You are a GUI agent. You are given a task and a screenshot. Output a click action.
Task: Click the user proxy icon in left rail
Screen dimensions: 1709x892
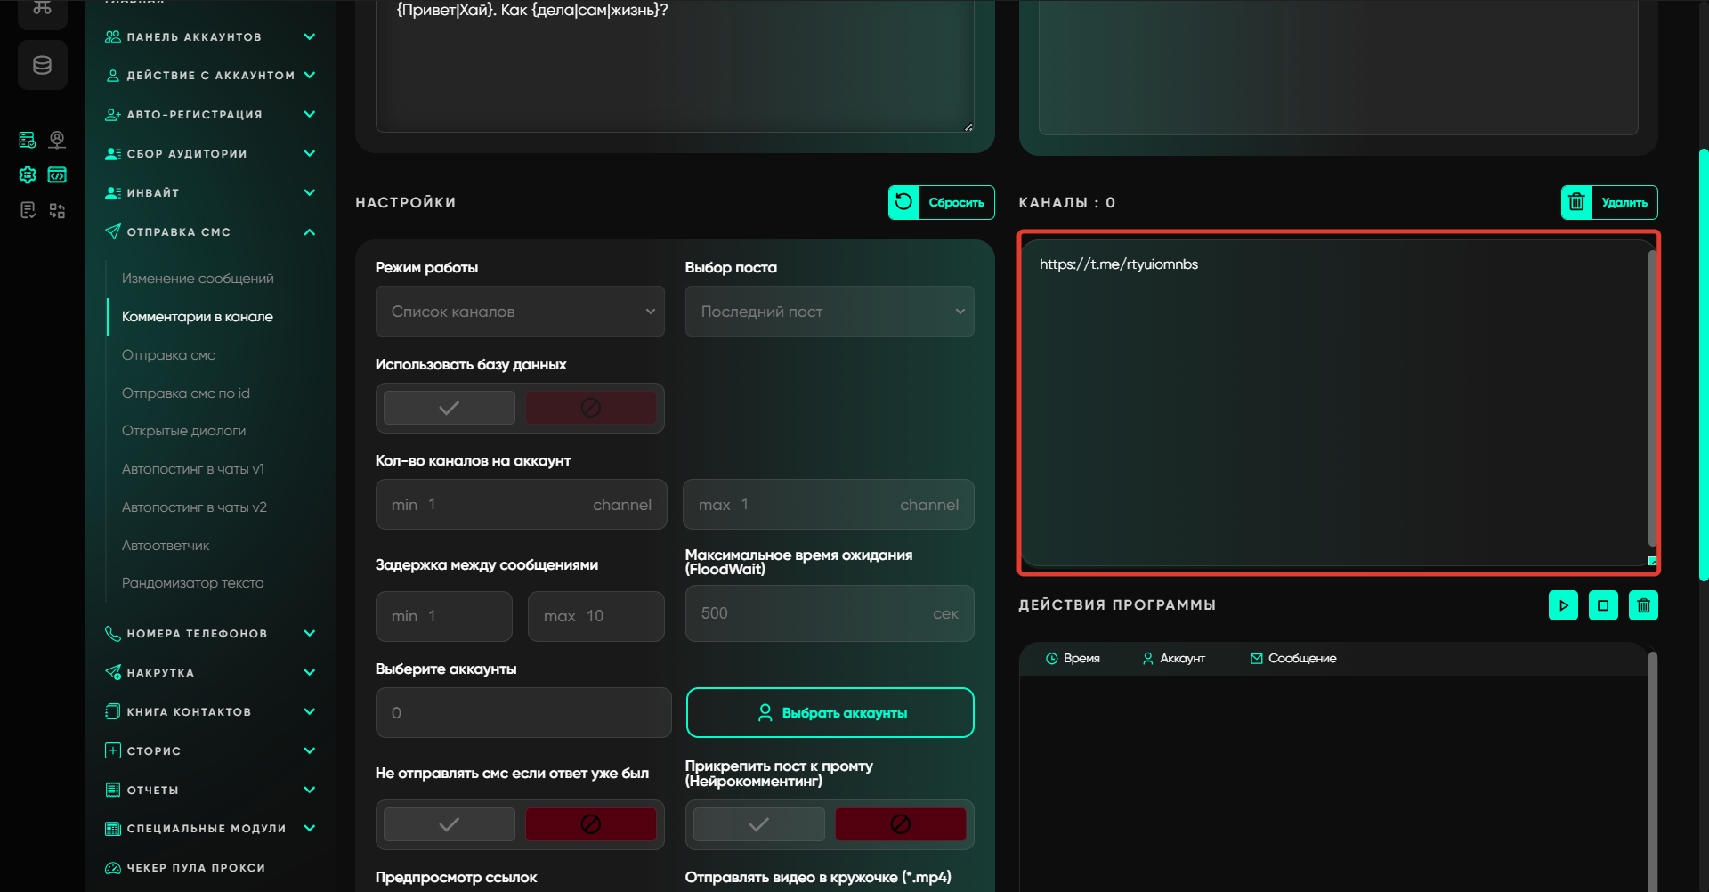coord(57,140)
